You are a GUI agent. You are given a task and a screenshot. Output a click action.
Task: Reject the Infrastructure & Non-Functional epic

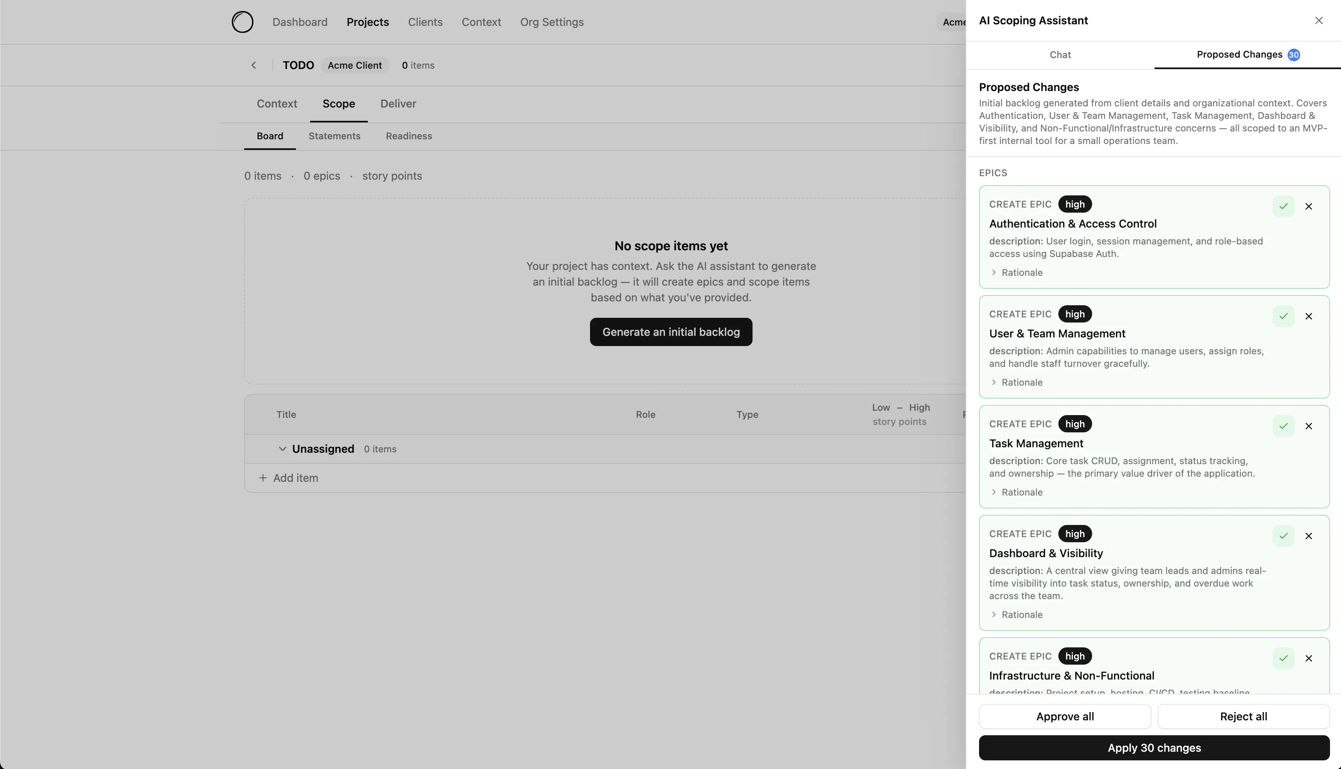pyautogui.click(x=1308, y=659)
